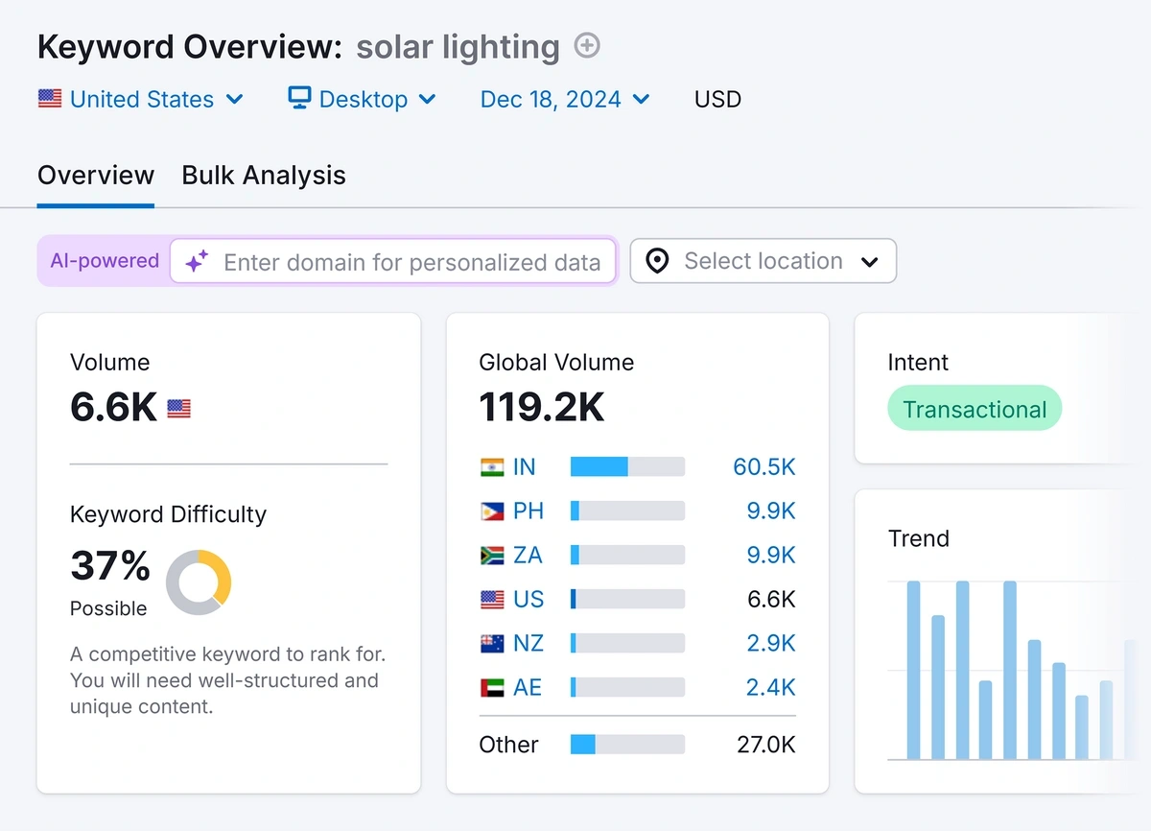Click the Philippines flag icon
The width and height of the screenshot is (1151, 831).
[x=492, y=511]
